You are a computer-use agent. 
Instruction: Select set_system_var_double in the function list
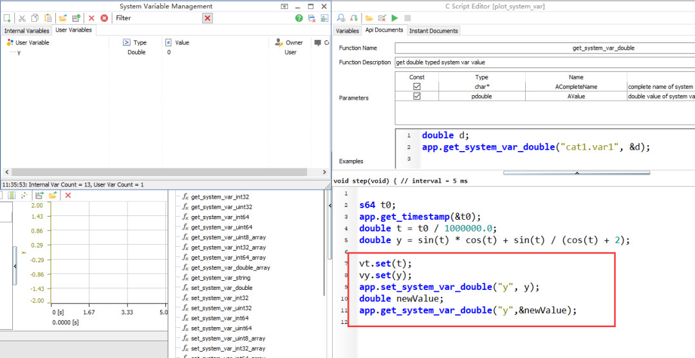(221, 288)
